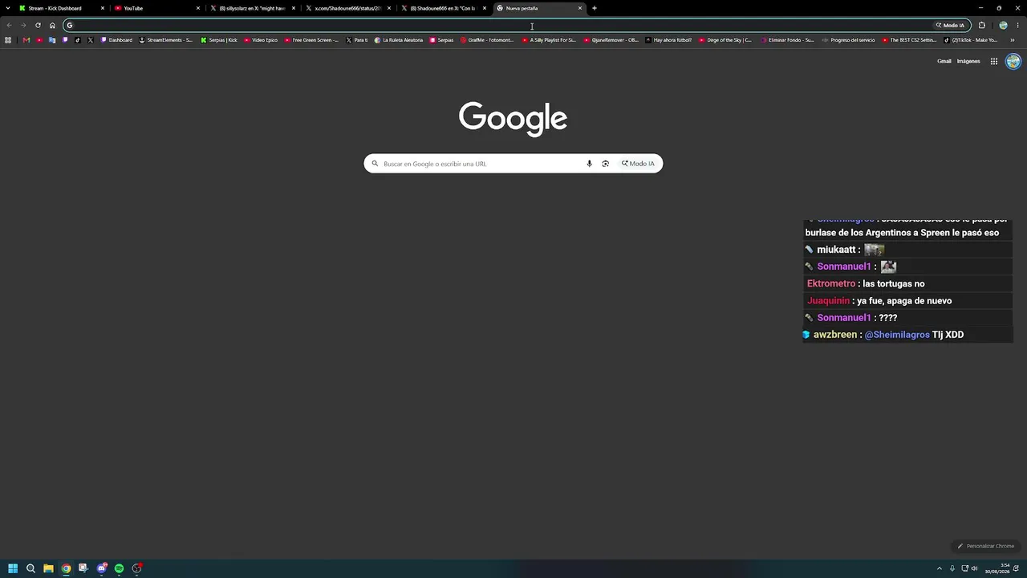Open the TikTok - Make Your Day bookmark

click(x=970, y=40)
